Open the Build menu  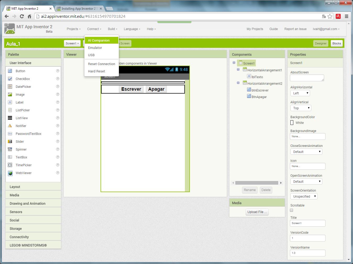tap(112, 29)
